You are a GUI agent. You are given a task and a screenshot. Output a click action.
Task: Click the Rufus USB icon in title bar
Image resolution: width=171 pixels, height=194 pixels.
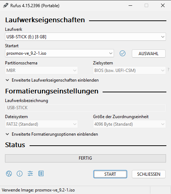6,6
